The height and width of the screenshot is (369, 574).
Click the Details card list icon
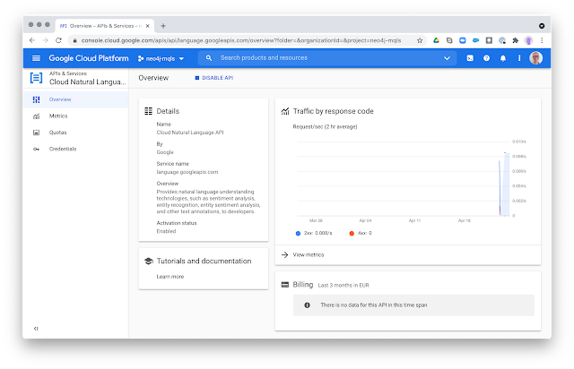pos(148,111)
